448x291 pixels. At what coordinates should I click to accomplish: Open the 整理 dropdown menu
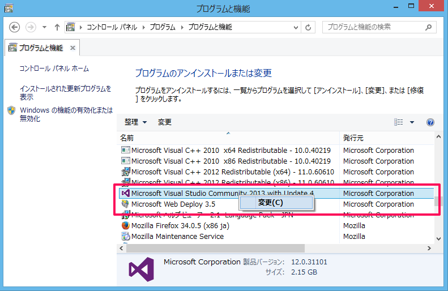click(x=135, y=122)
